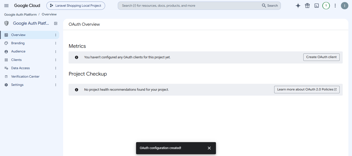Click the Verification Center checkbox icon
This screenshot has height=156, width=352.
point(6,77)
